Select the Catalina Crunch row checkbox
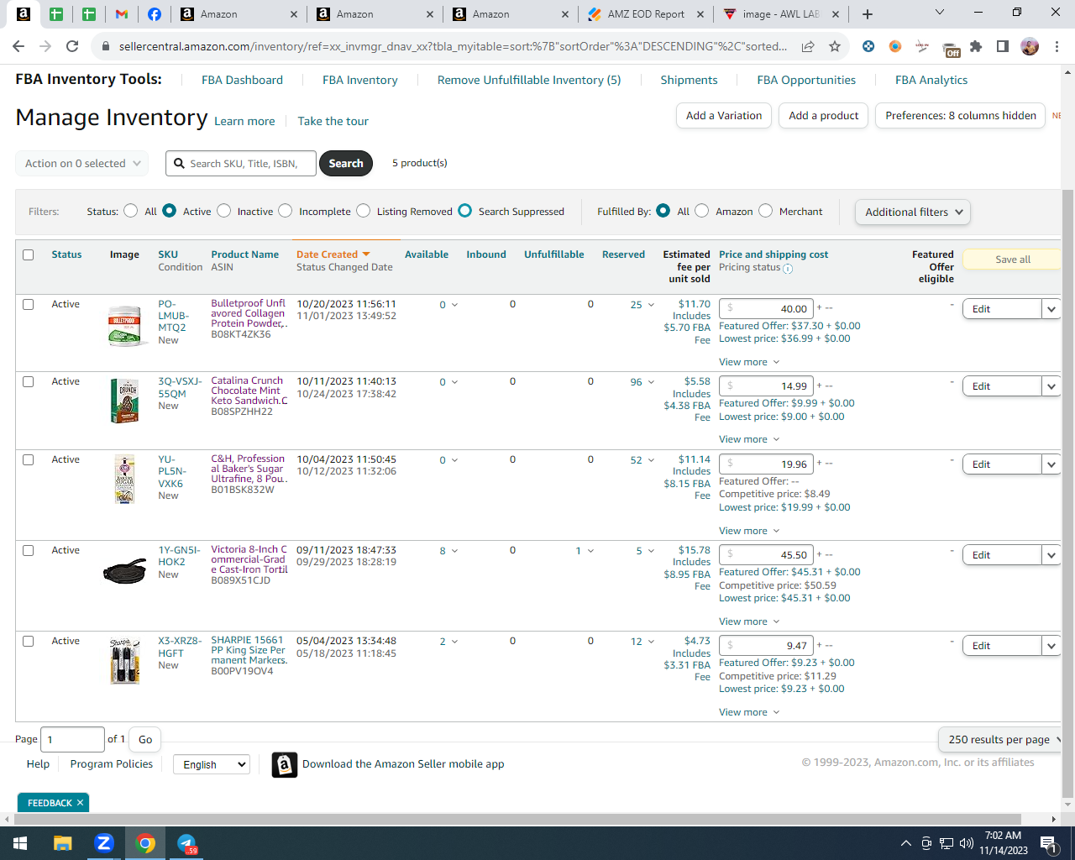This screenshot has height=860, width=1075. (29, 381)
